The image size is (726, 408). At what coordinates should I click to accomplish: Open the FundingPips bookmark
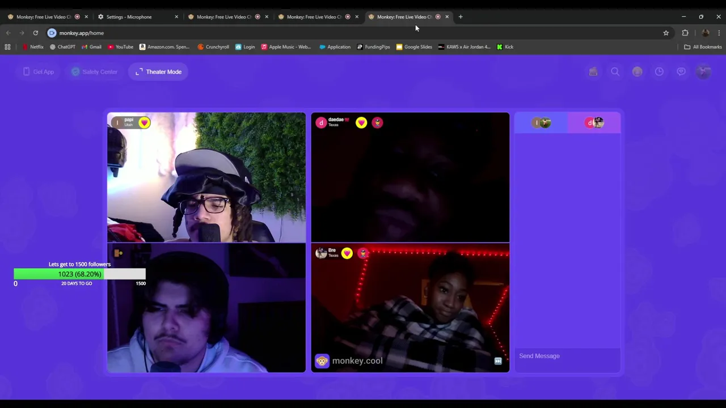pyautogui.click(x=373, y=47)
